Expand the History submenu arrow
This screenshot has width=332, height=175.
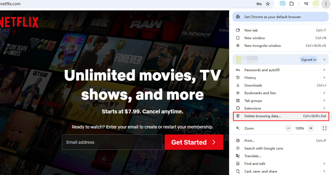click(x=324, y=78)
